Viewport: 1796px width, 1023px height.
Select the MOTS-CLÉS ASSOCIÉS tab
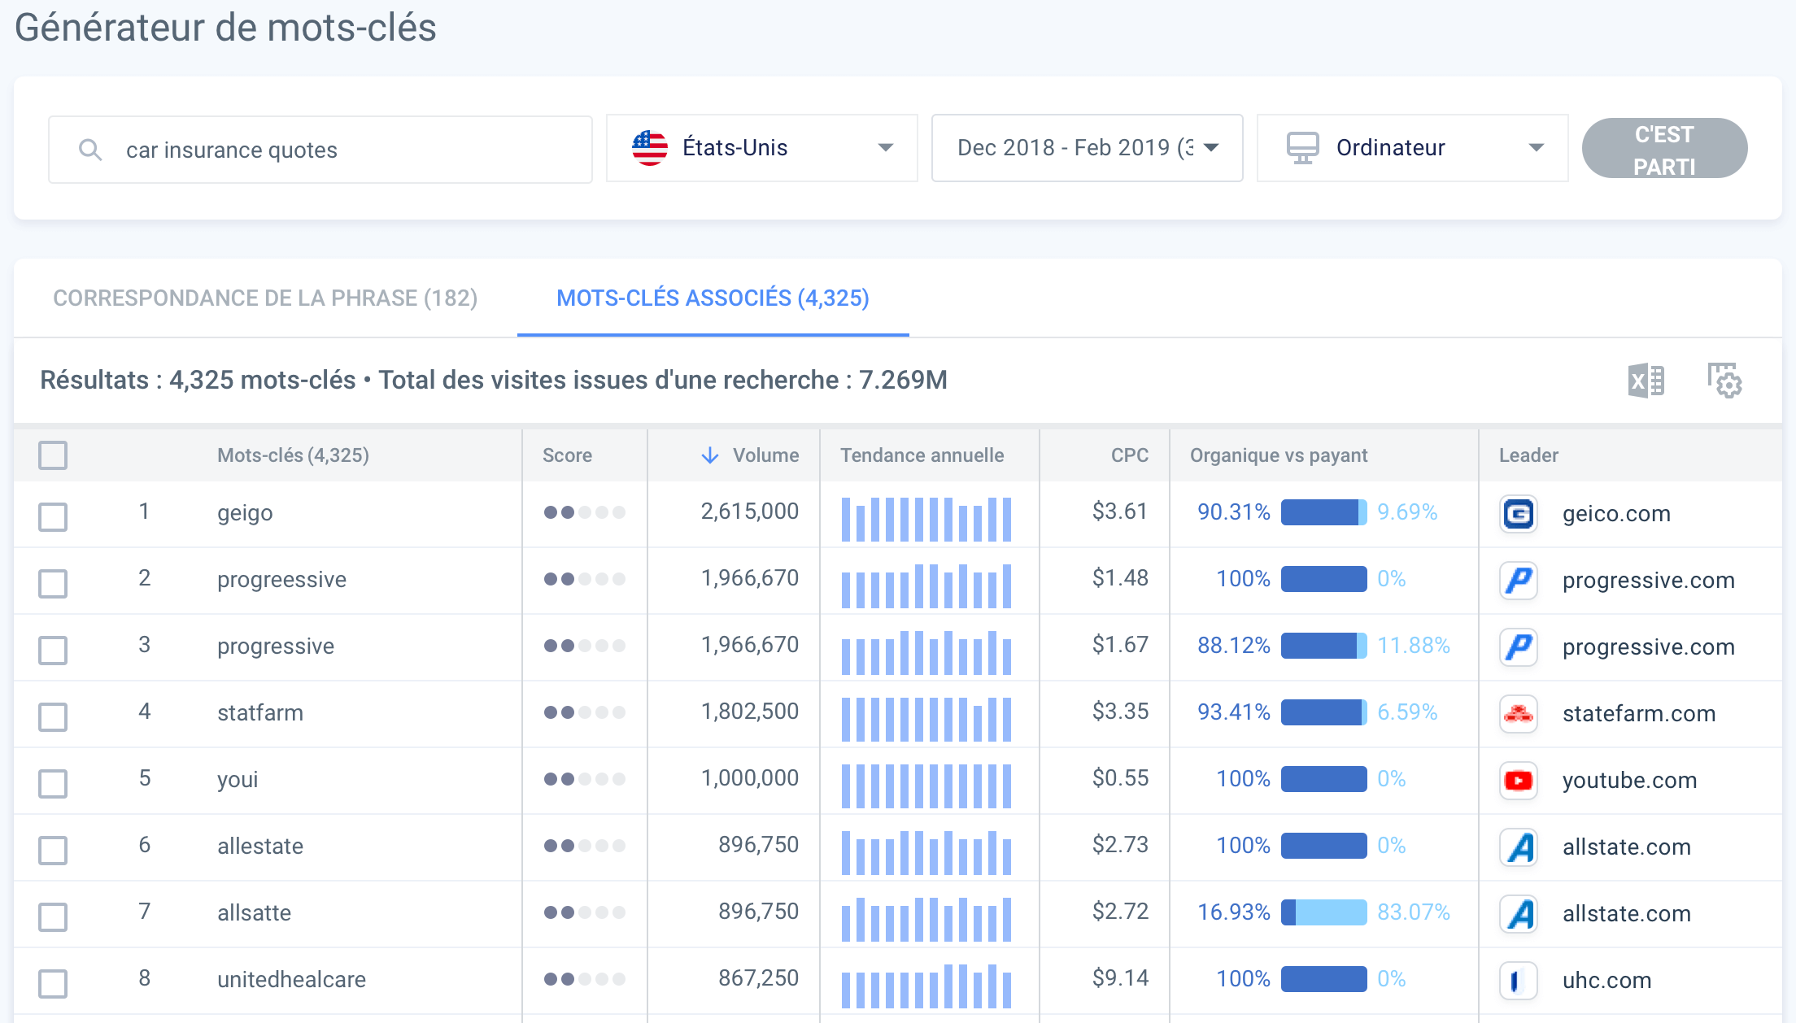[x=713, y=298]
